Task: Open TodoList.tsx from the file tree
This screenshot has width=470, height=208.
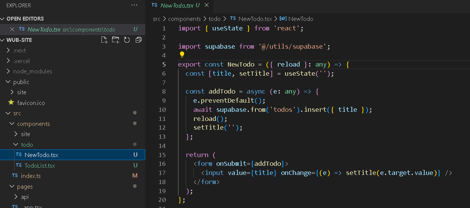Action: click(x=40, y=166)
